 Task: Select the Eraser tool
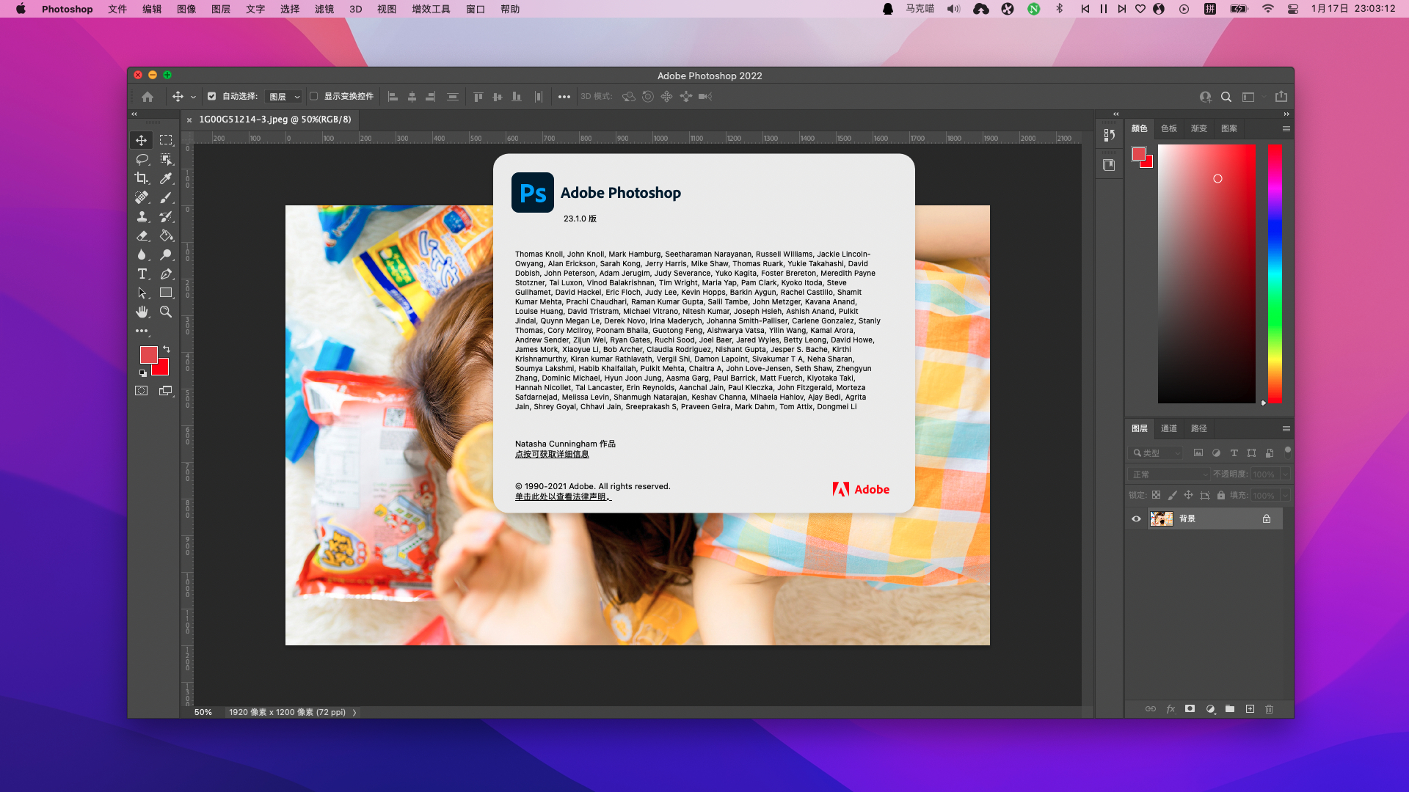142,235
